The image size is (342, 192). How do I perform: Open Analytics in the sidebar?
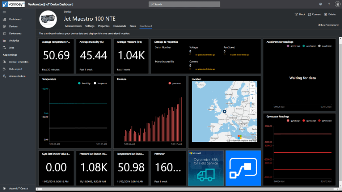[x=14, y=40]
